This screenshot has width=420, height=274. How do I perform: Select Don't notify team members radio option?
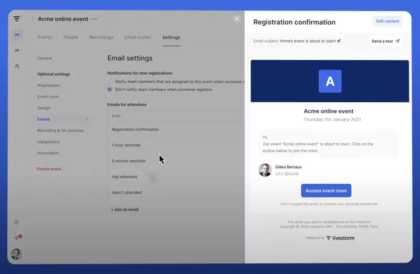click(110, 89)
